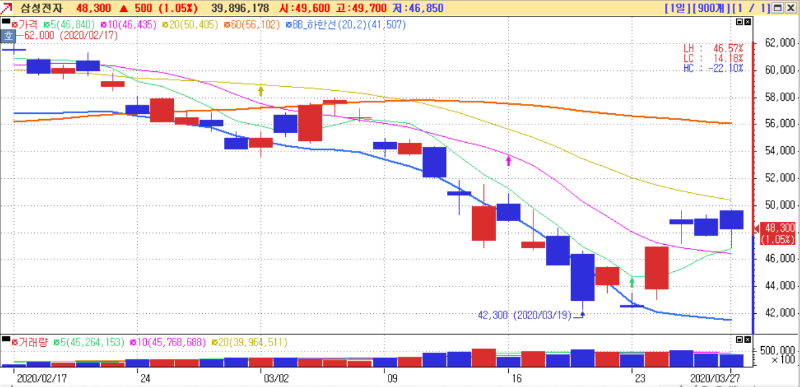Click the black handle icon of the volume legend
This screenshot has width=800, height=387.
(x=6, y=340)
